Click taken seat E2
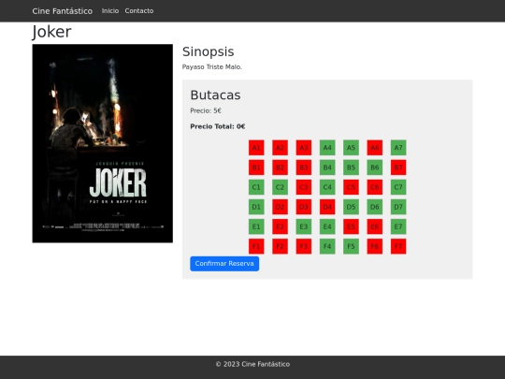Screen dimensions: 505x379 [280, 226]
